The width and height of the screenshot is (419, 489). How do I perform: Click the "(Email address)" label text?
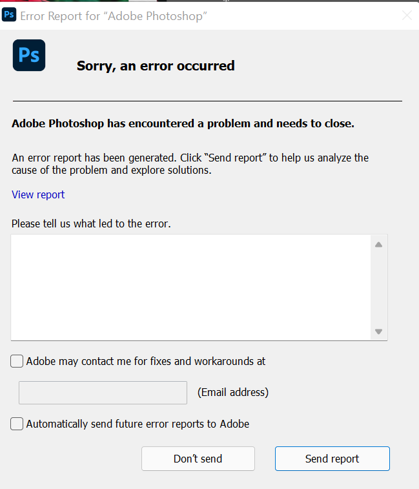(x=233, y=392)
